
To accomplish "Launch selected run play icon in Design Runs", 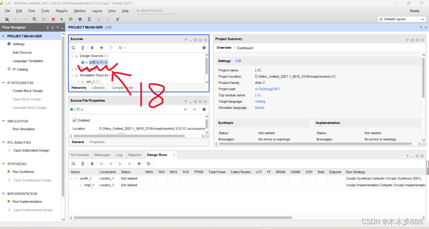I will 120,164.
